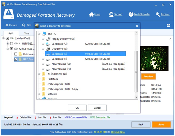Click the Local Disk (E:) drive icon
This screenshot has height=136, width=175.
(x=48, y=54)
